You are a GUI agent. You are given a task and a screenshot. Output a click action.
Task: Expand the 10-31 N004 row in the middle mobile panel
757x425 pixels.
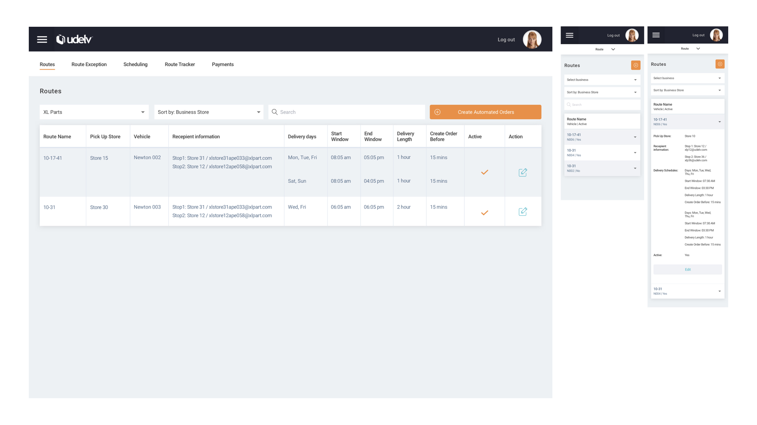pyautogui.click(x=602, y=153)
